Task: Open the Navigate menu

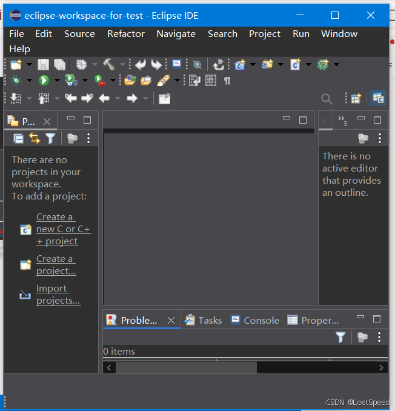Action: point(176,34)
